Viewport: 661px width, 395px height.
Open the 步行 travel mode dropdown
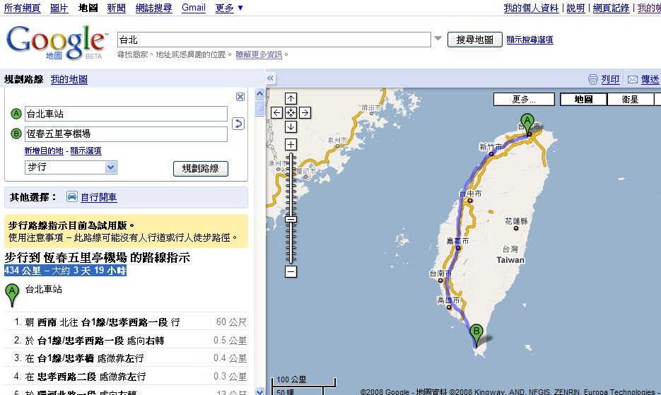(x=110, y=167)
